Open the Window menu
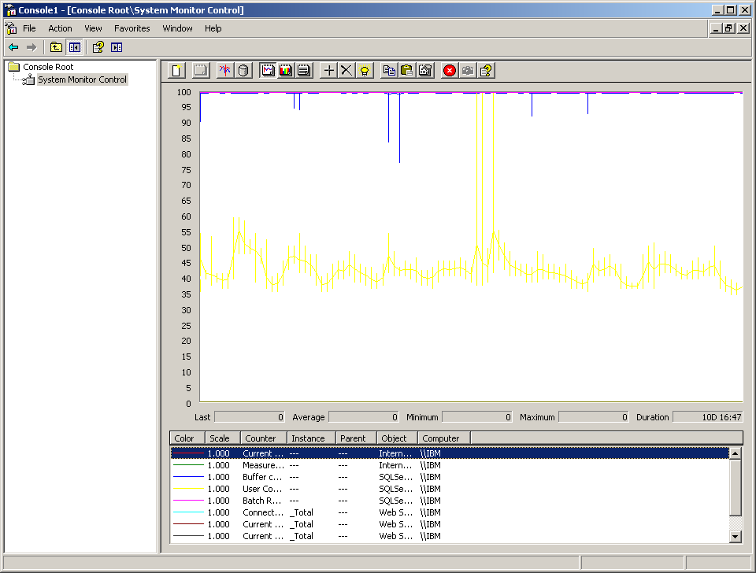The image size is (756, 573). coord(177,28)
